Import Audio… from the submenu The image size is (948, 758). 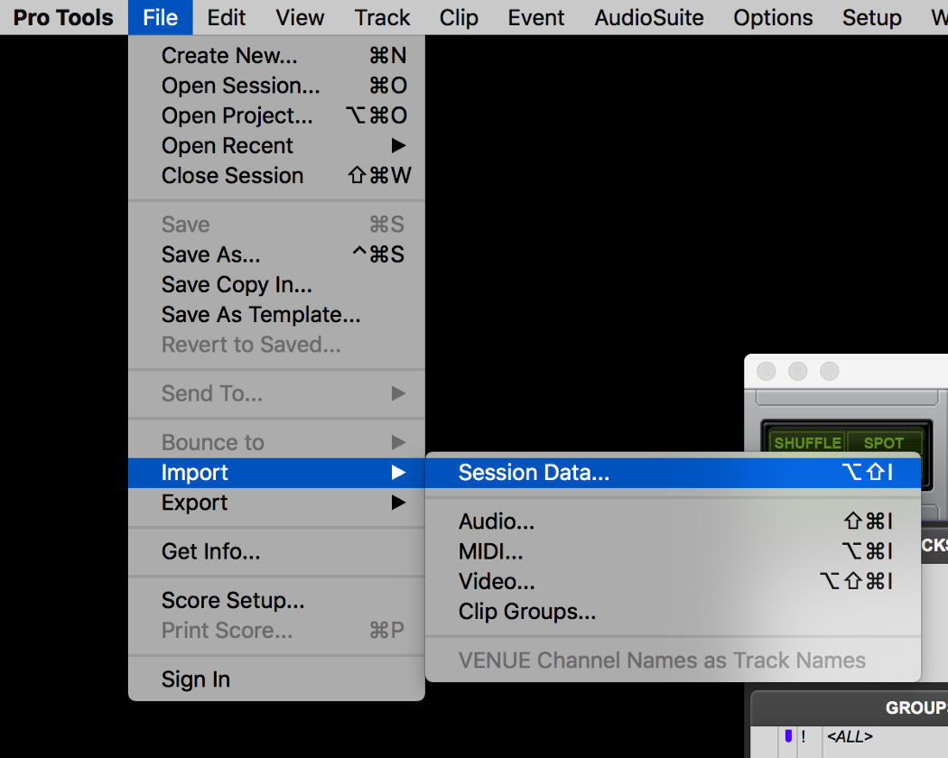click(497, 522)
